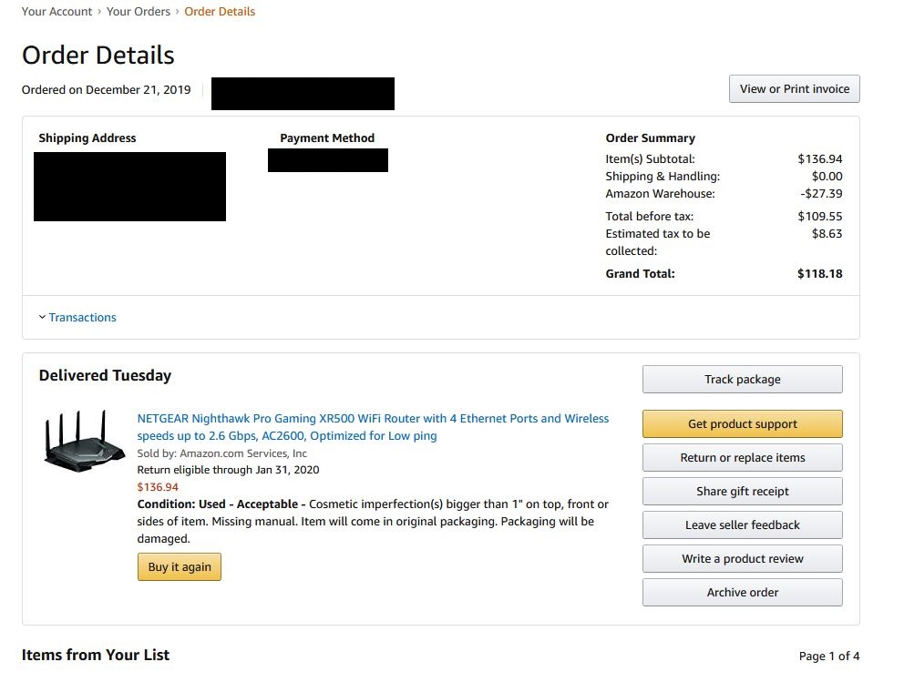Screen dimensions: 904x682
Task: Click View or Print invoice button
Action: pyautogui.click(x=794, y=89)
